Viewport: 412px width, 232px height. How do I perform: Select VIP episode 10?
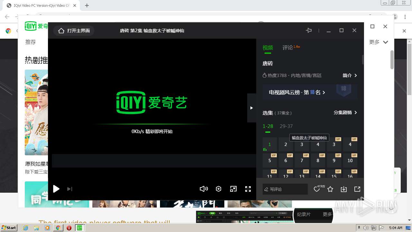350,160
